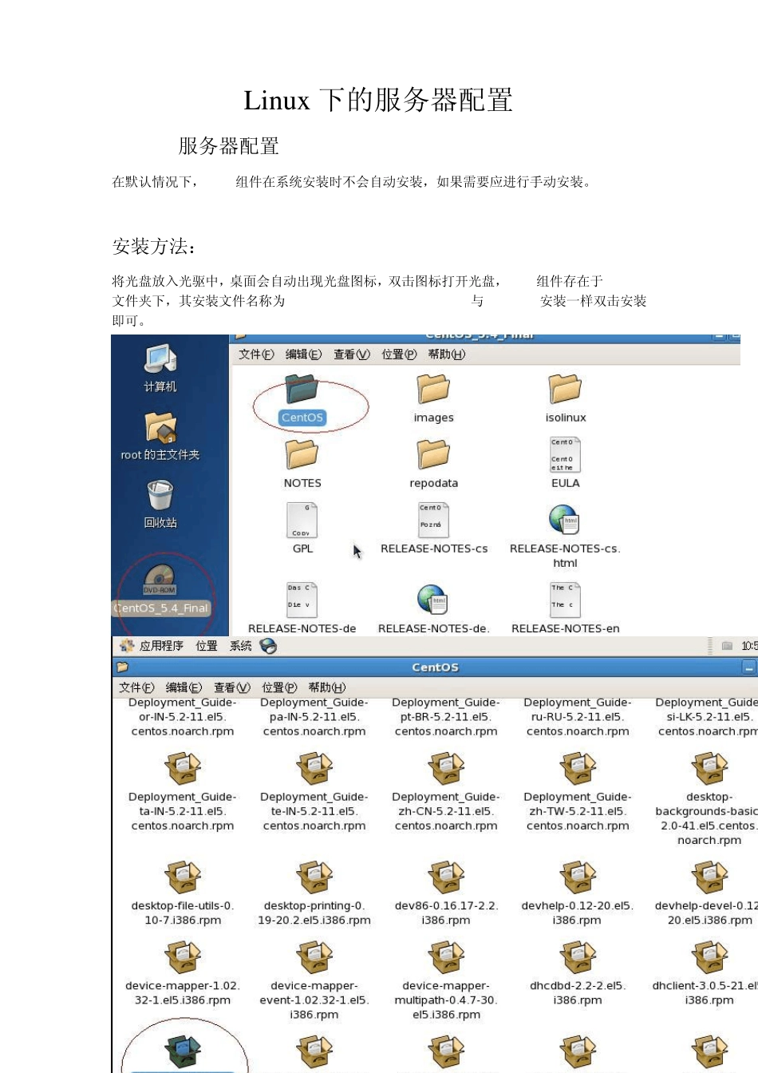Click the 安装方法 heading text
The width and height of the screenshot is (758, 1073).
[155, 247]
